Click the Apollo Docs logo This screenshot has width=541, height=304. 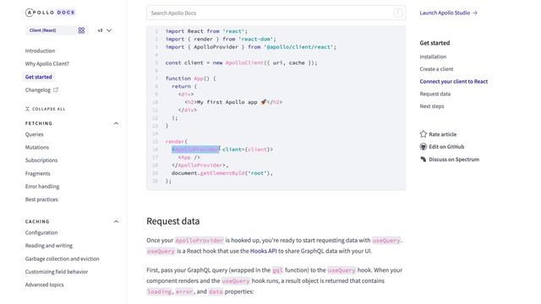(50, 13)
